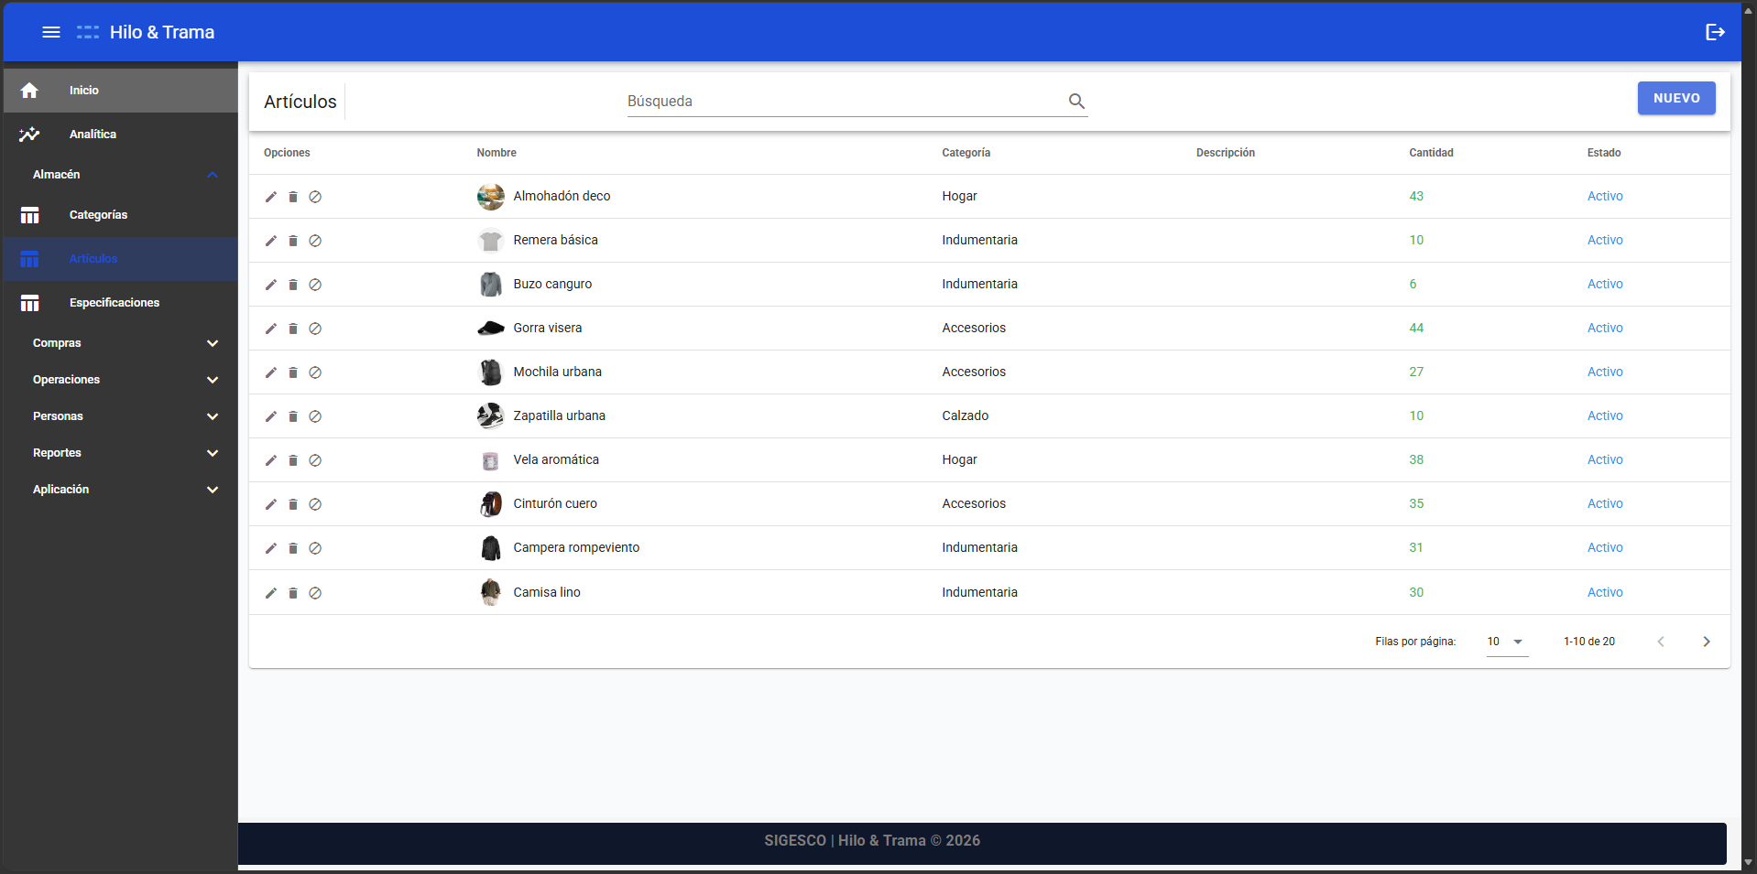Click the Zapatilla urbana product thumbnail
The height and width of the screenshot is (874, 1757).
[x=491, y=416]
